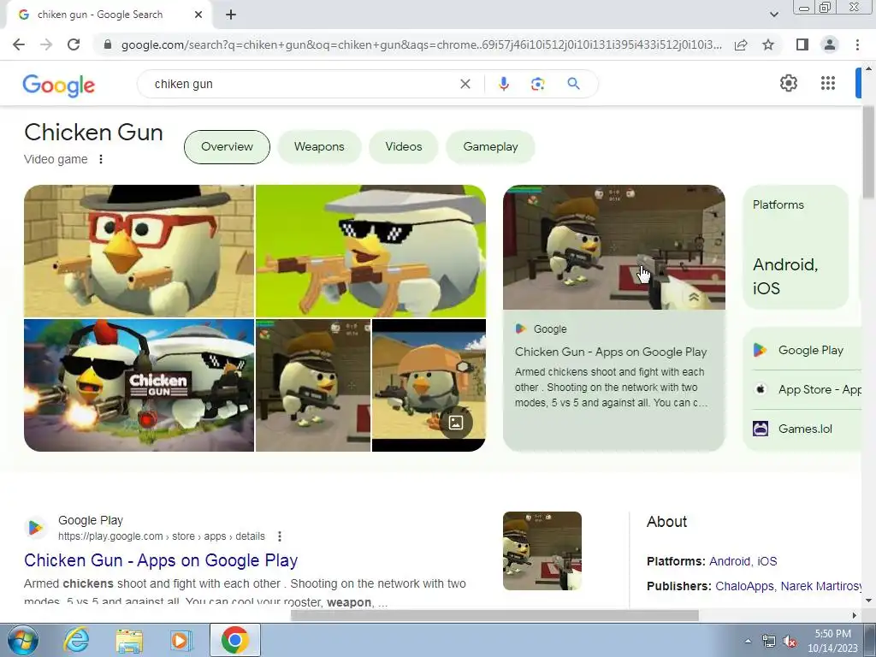Screen dimensions: 876x657
Task: Click the browser Forward arrow
Action: click(x=46, y=44)
